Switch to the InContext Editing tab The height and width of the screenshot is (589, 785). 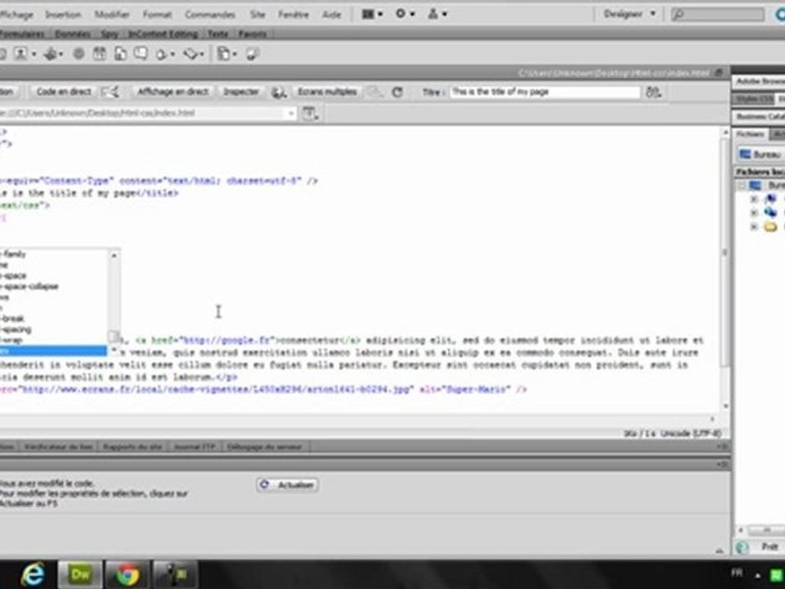click(x=163, y=34)
